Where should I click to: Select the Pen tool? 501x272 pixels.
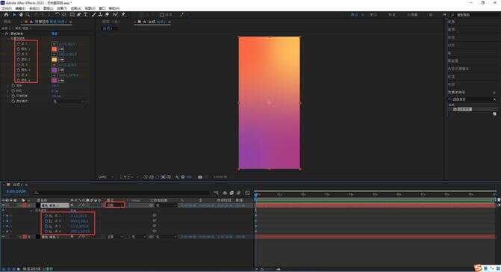[x=79, y=15]
